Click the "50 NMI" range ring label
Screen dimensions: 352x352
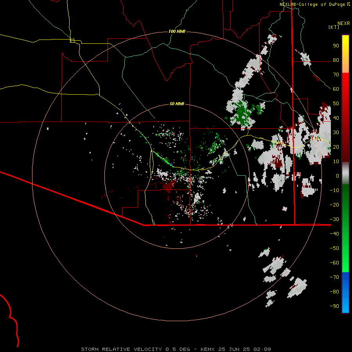point(177,104)
